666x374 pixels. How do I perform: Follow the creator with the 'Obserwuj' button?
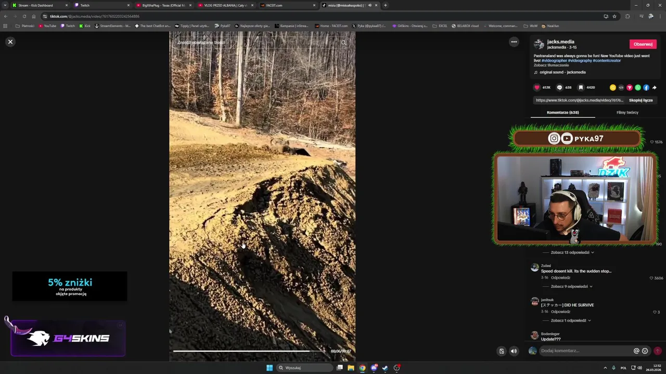(x=643, y=44)
